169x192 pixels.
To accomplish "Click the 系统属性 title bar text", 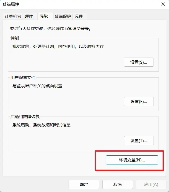I will (11, 4).
